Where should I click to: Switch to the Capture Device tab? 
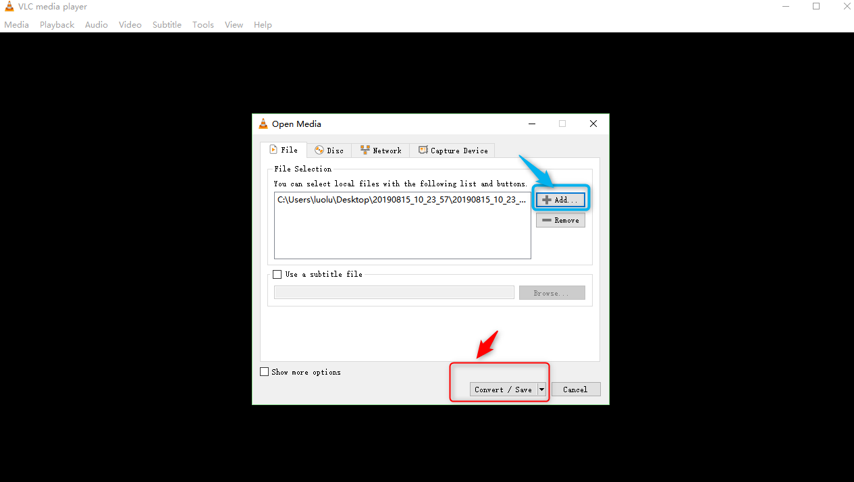tap(452, 151)
